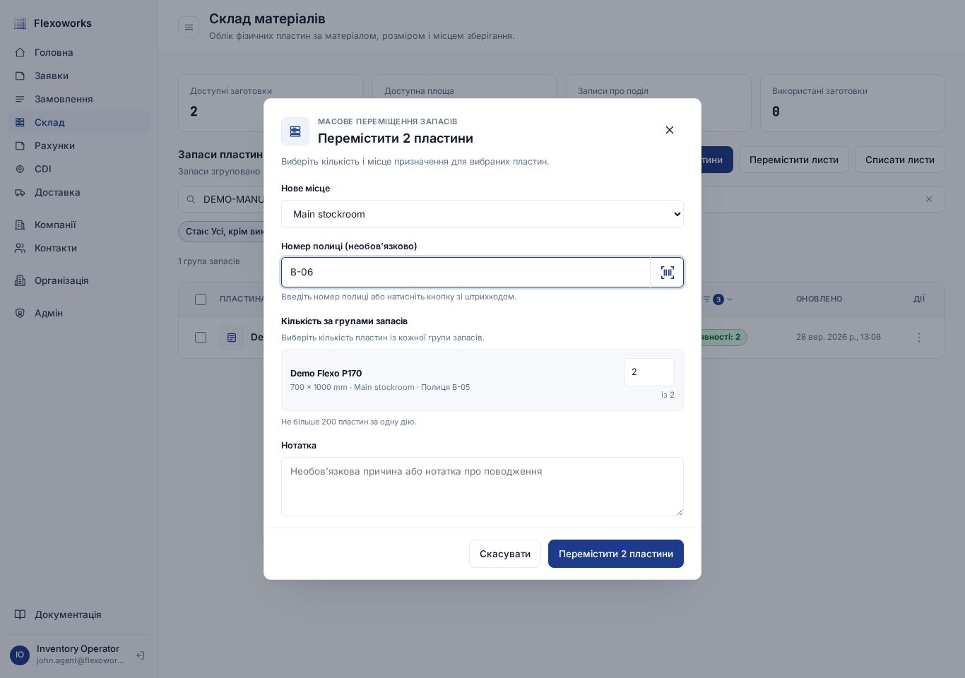The height and width of the screenshot is (678, 965).
Task: Click the Документація book icon
Action: [x=20, y=614]
